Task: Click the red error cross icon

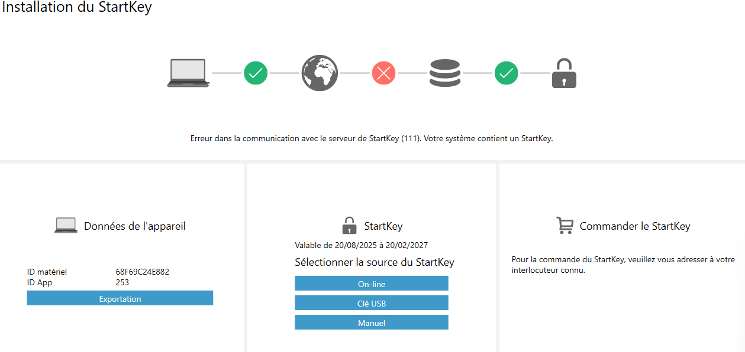Action: [x=383, y=73]
